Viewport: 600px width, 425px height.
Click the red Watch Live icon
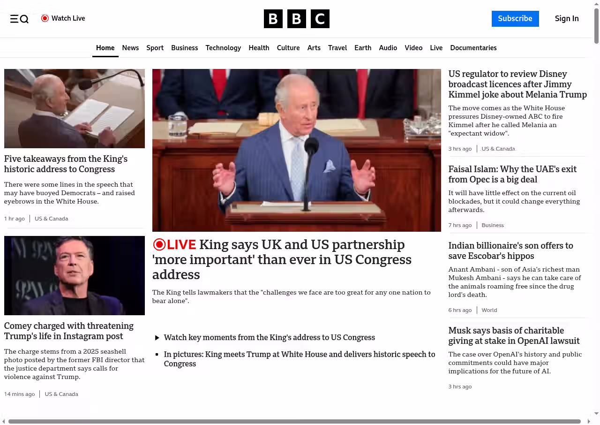(x=45, y=18)
